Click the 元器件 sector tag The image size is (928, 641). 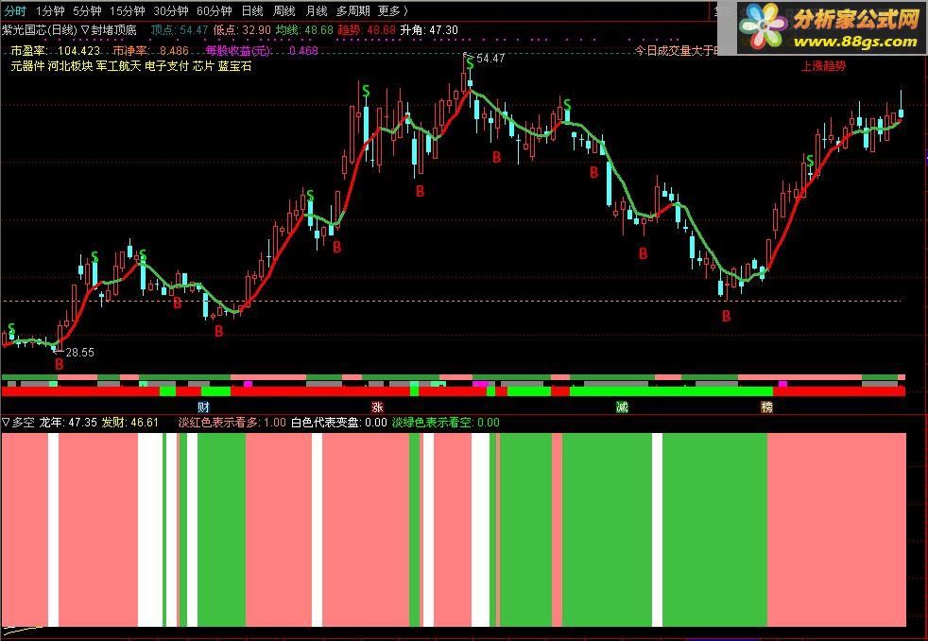click(27, 65)
